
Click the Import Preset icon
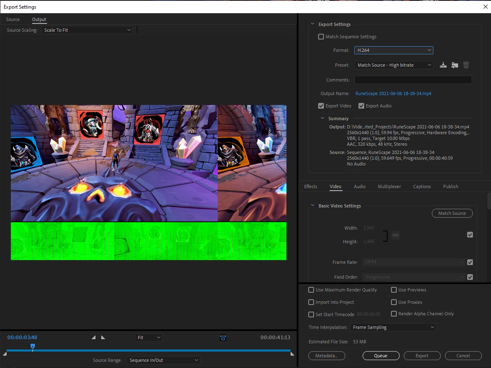pyautogui.click(x=455, y=65)
